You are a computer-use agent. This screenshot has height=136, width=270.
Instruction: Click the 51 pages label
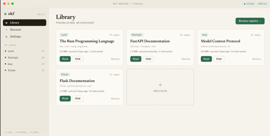click(115, 75)
